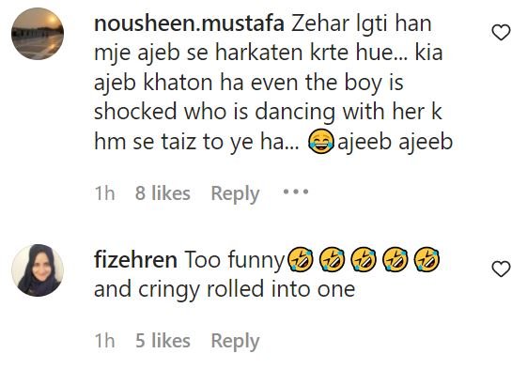
Task: Reply to nousheen.mustafa's comment
Action: (x=235, y=193)
